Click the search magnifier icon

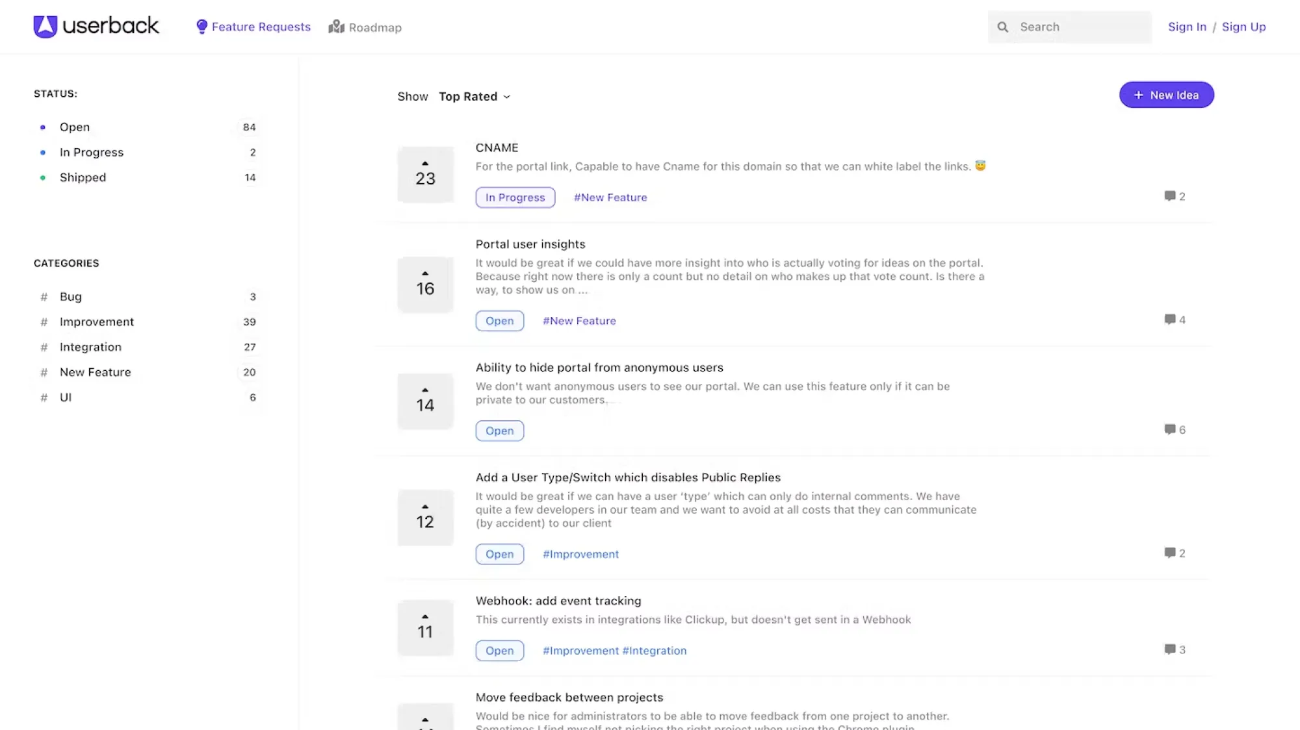tap(1003, 27)
